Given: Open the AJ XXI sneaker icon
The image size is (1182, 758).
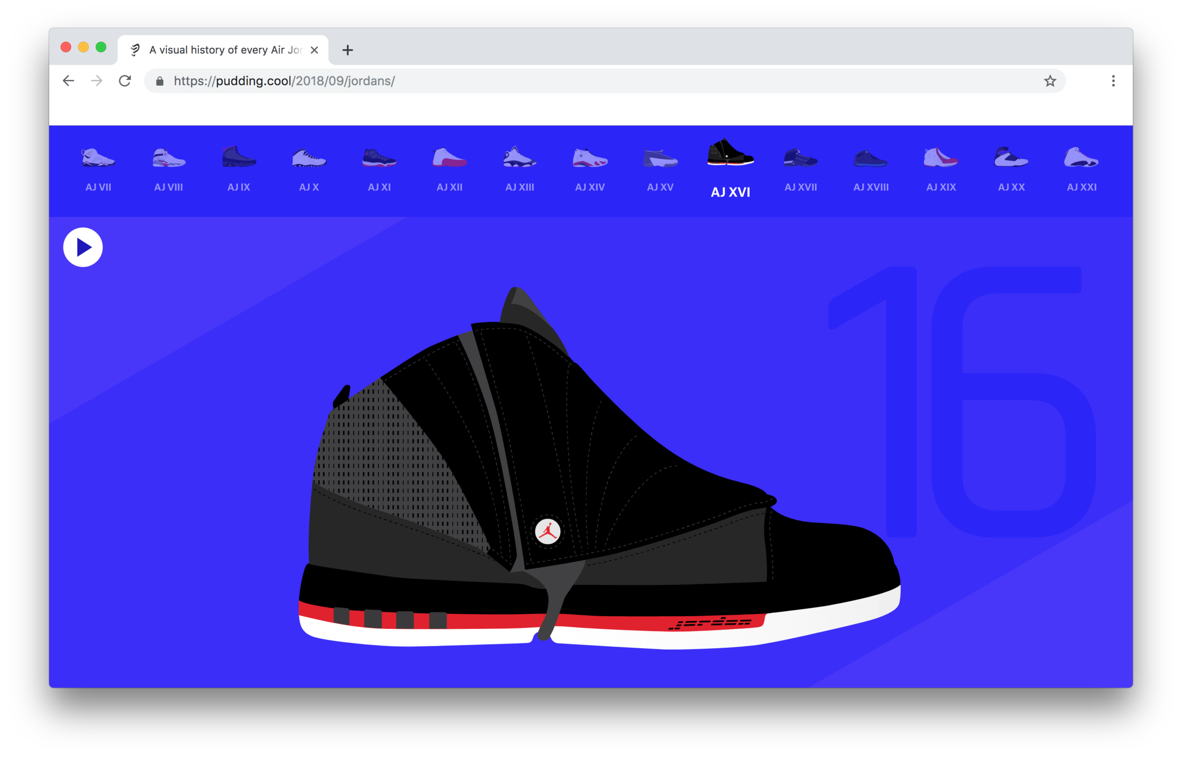Looking at the screenshot, I should pos(1081,157).
